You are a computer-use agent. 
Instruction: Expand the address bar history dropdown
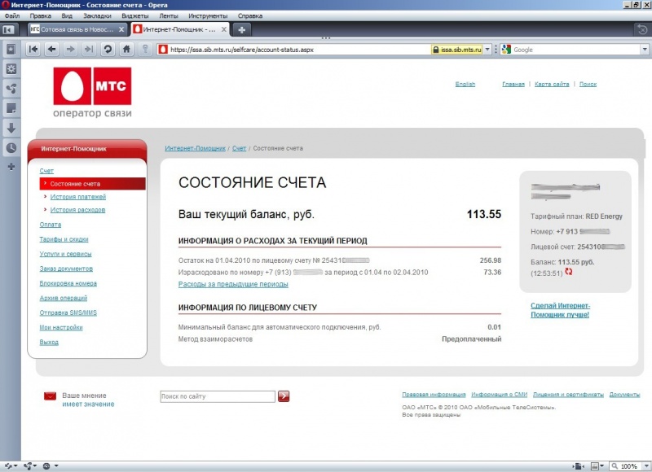tap(487, 50)
